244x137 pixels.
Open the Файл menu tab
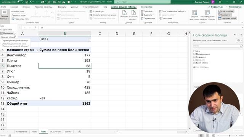point(3,7)
